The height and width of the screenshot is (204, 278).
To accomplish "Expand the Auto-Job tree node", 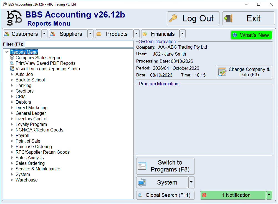I will click(12, 74).
